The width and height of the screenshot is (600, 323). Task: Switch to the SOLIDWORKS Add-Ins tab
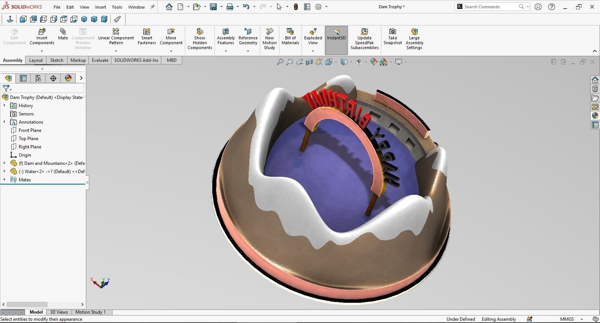point(136,60)
